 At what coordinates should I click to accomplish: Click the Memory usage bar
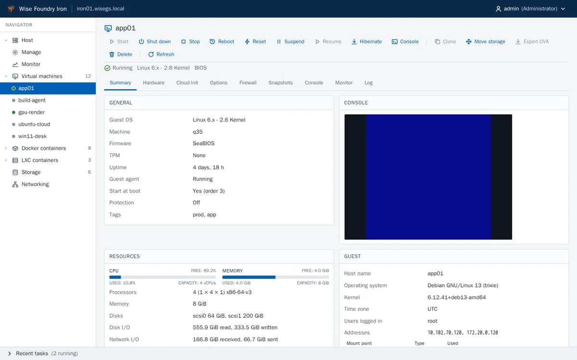click(x=276, y=277)
